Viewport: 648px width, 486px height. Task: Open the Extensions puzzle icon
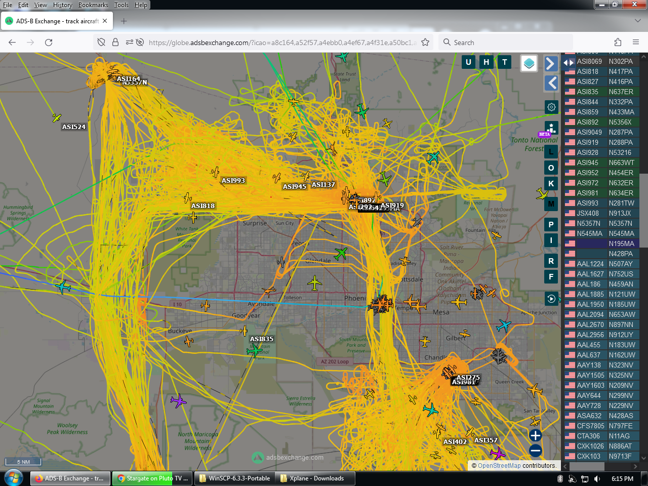(618, 43)
